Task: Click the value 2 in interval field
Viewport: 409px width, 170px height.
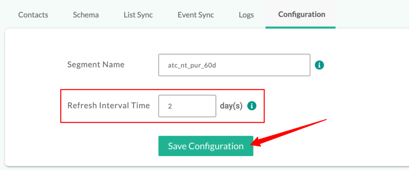Action: (170, 107)
